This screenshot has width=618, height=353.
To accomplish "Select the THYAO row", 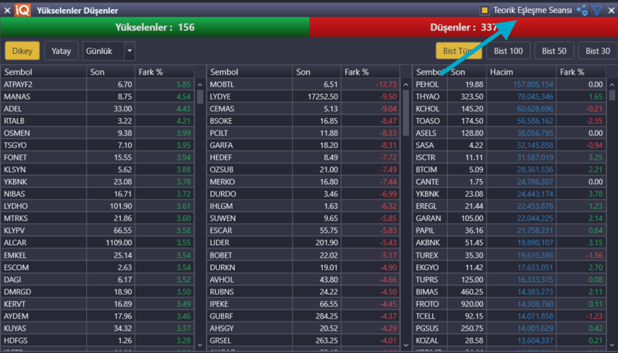I will point(509,97).
